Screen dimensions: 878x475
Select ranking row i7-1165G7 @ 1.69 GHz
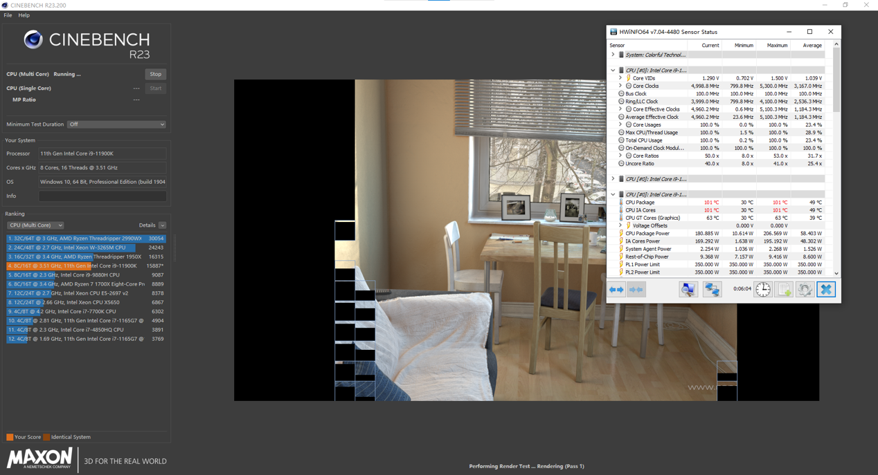point(86,339)
